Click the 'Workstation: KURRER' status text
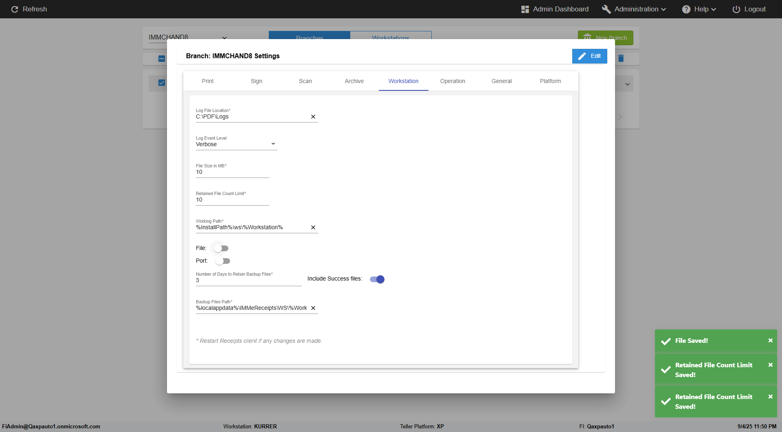Screen dimensions: 782x432 click(x=250, y=427)
